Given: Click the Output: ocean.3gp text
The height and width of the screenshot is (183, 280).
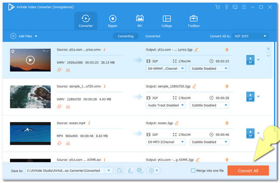Looking at the screenshot, I should [159, 123].
